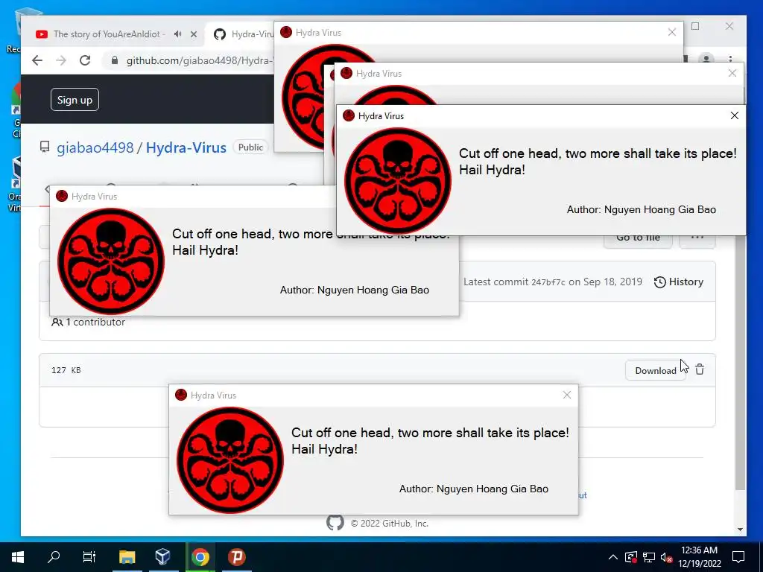The width and height of the screenshot is (763, 572).
Task: Click the GitHub Sign up button
Action: click(x=75, y=100)
